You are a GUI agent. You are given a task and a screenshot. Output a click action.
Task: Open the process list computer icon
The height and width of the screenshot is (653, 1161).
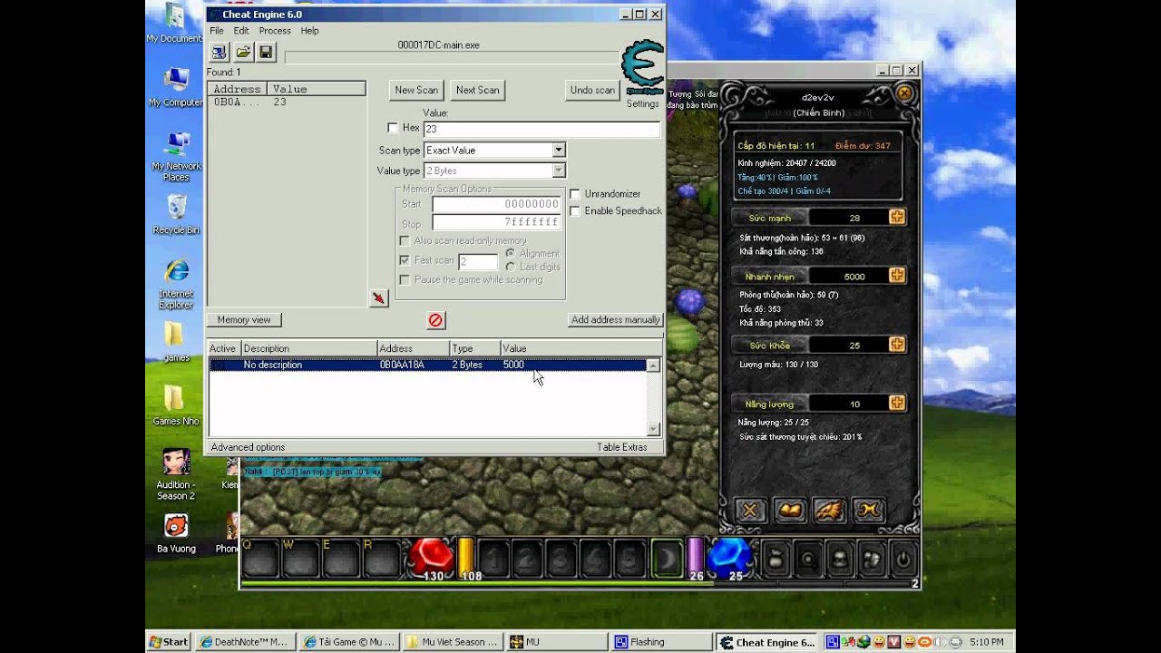tap(219, 52)
